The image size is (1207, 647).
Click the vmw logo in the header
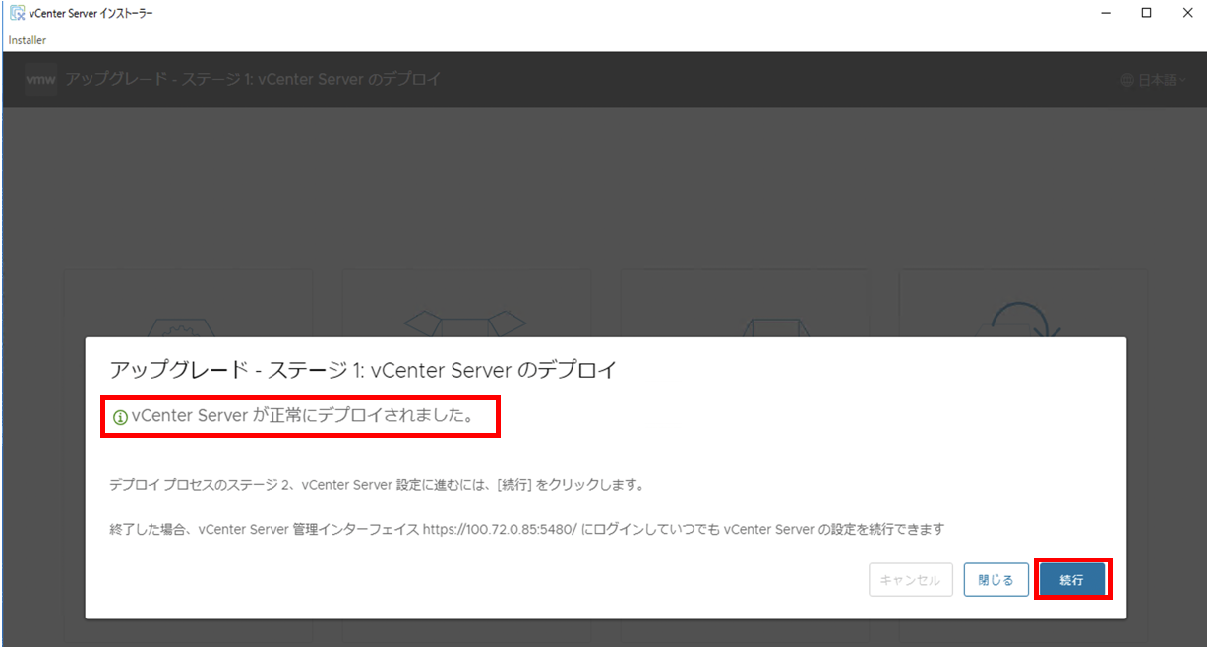click(41, 79)
